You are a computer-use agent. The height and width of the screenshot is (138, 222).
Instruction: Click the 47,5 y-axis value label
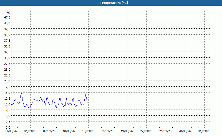[7, 17]
